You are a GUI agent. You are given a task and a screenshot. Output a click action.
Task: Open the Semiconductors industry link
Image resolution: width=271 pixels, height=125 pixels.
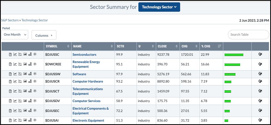84,54
